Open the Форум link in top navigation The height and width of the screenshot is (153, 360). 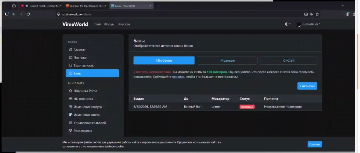coord(109,24)
